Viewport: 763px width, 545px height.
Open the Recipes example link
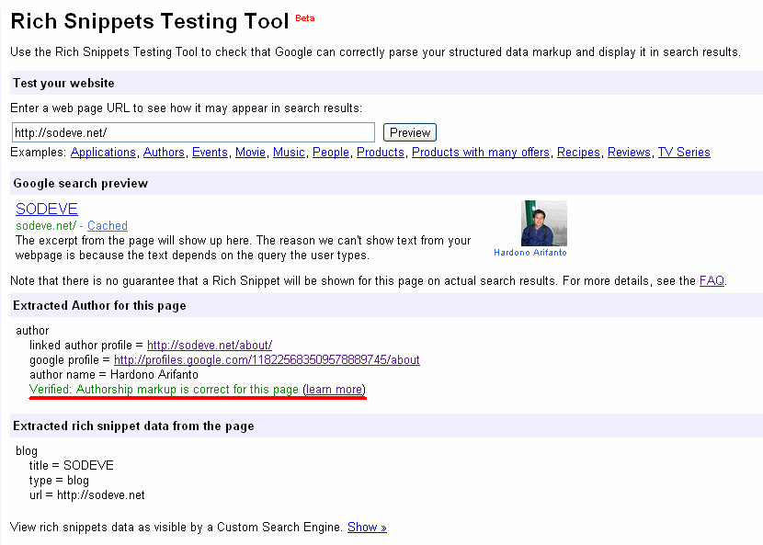[x=578, y=153]
